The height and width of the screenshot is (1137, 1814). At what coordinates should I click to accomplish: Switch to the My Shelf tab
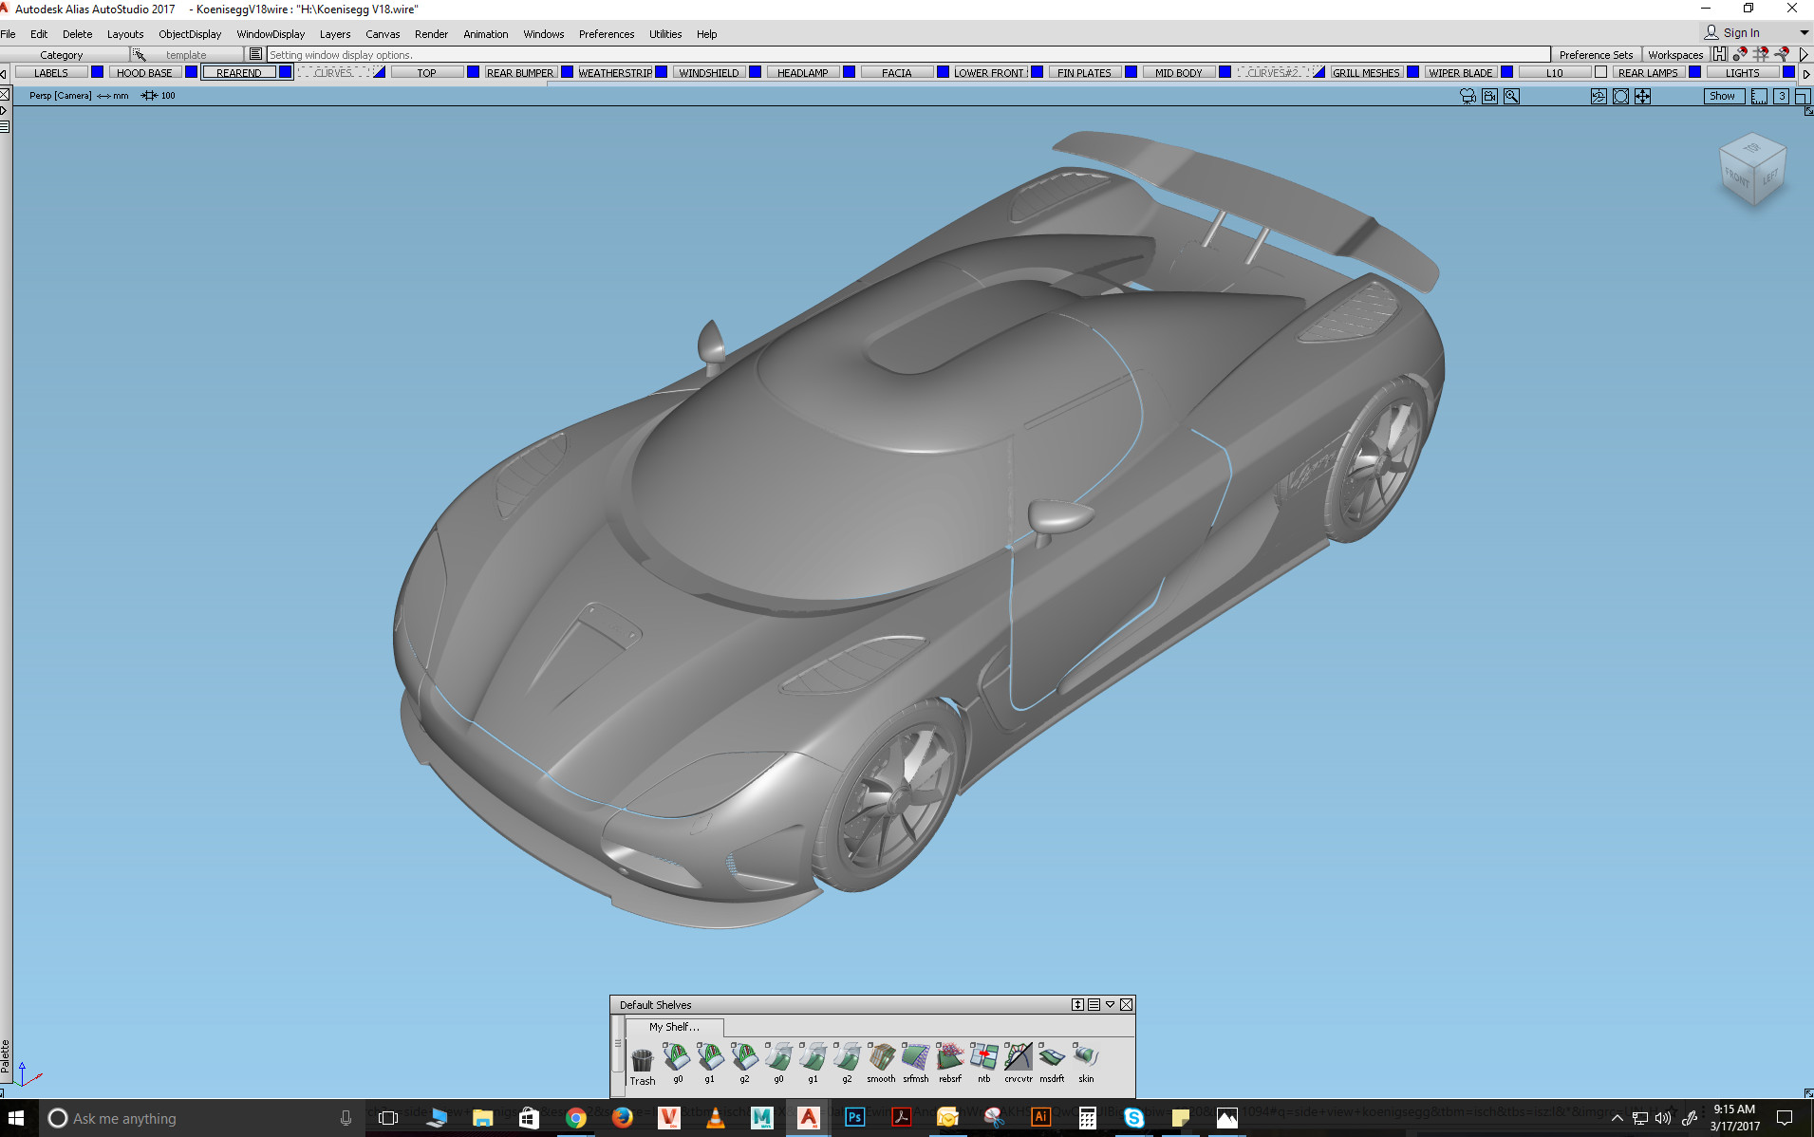pyautogui.click(x=674, y=1027)
